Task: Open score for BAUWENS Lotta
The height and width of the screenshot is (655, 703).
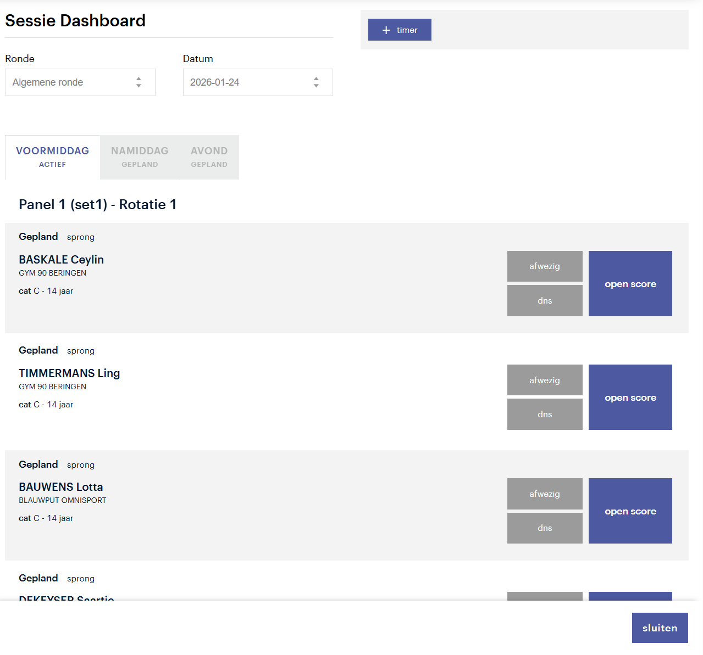Action: (630, 511)
